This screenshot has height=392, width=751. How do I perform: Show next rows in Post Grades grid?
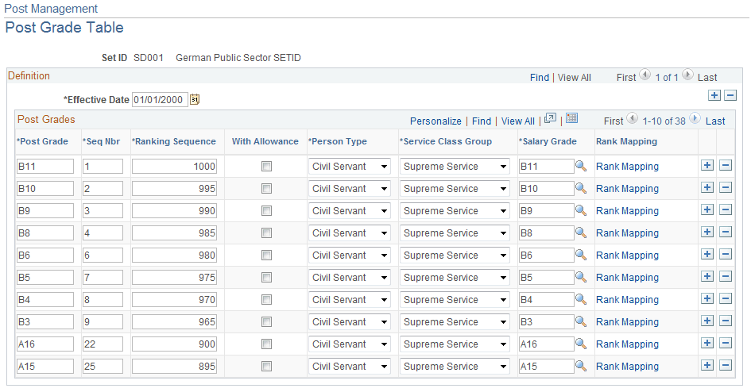(x=695, y=118)
